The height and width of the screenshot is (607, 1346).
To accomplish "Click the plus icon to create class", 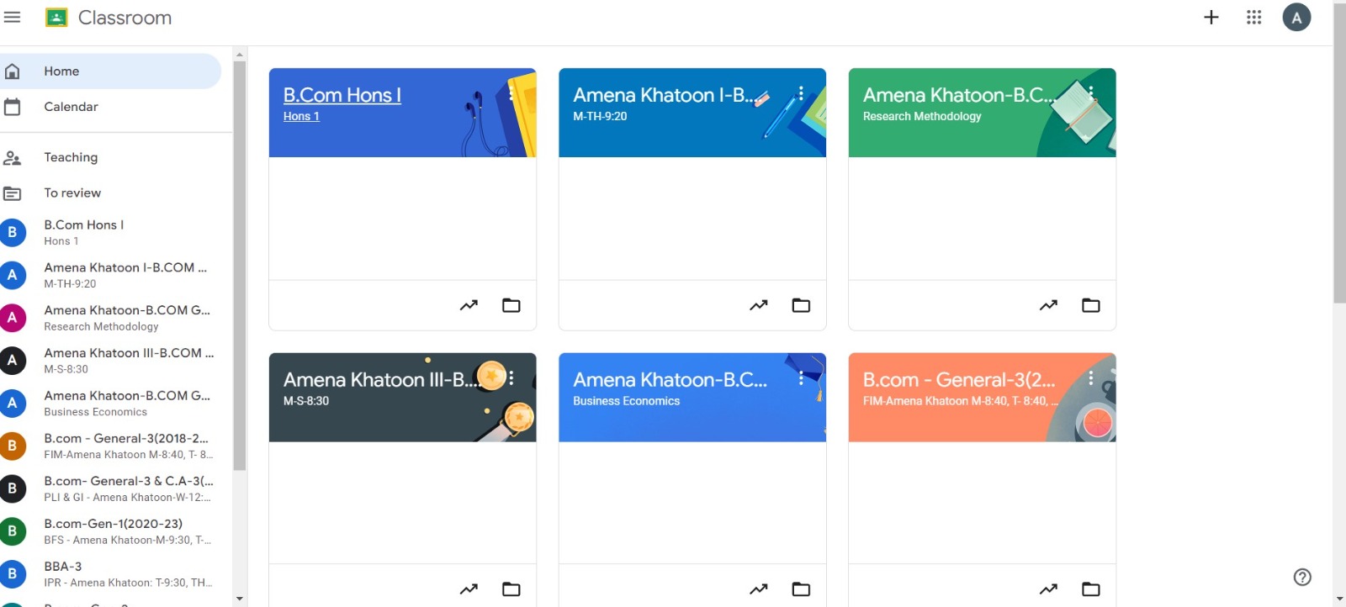I will pos(1211,18).
